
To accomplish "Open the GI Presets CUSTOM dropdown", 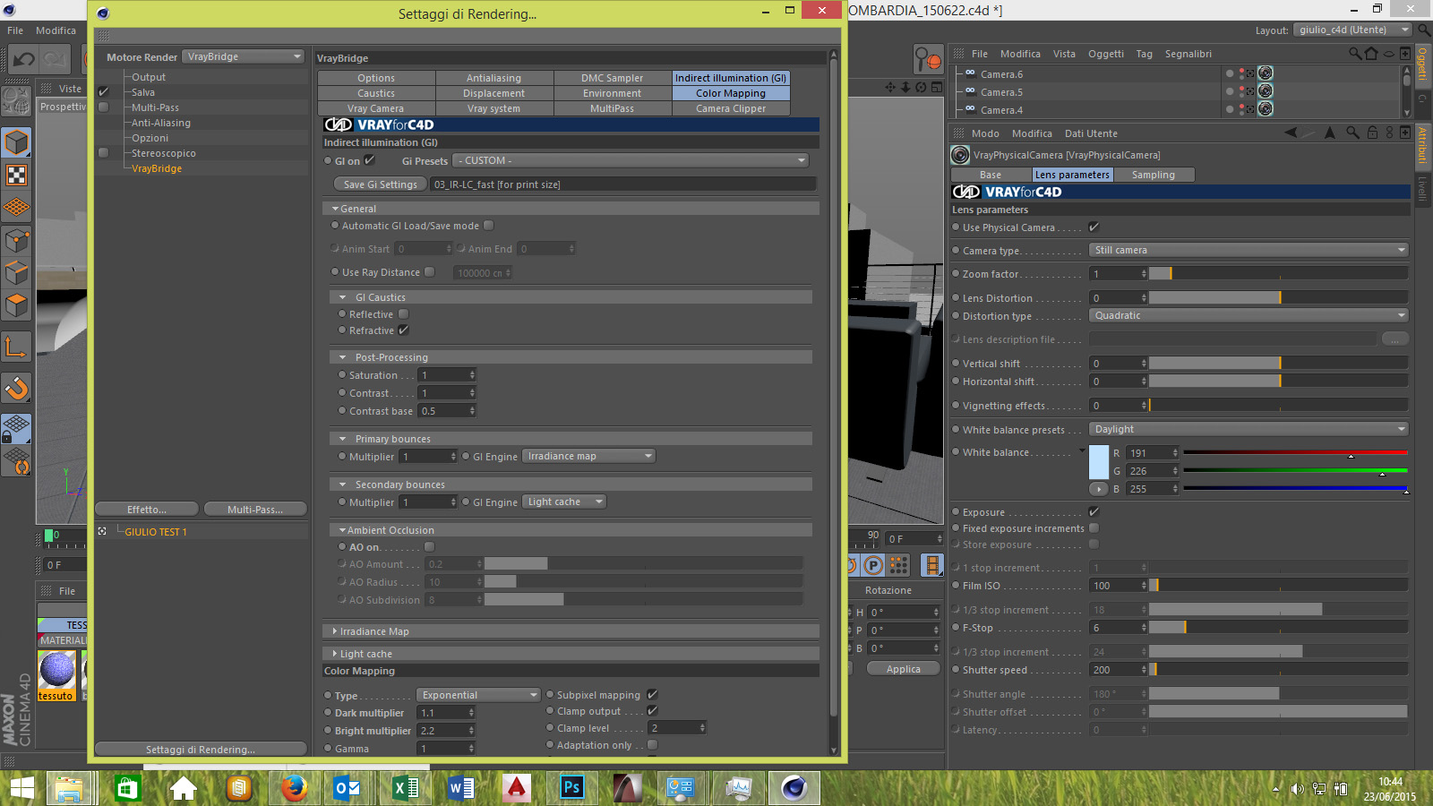I will coord(631,160).
